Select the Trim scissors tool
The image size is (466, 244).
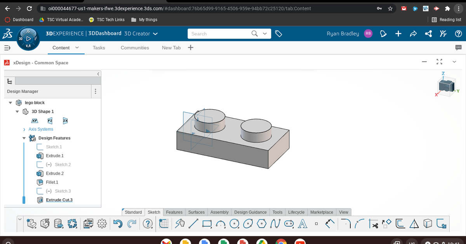coord(374,224)
